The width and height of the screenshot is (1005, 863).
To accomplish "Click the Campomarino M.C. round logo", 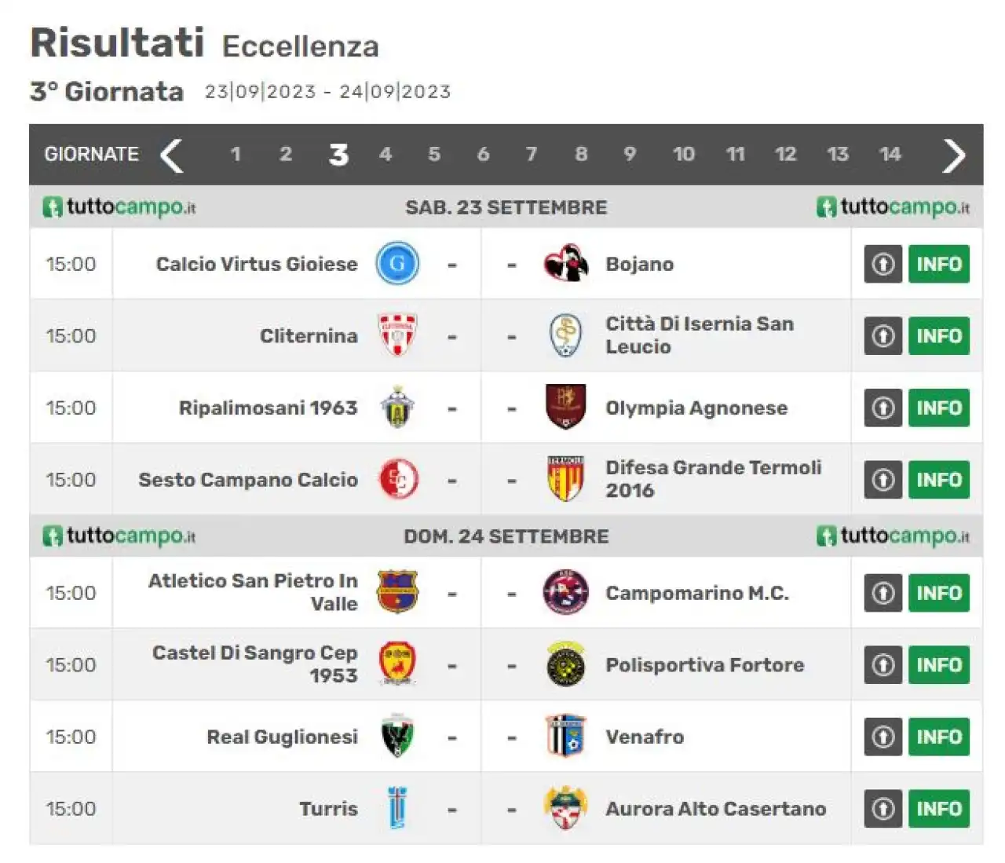I will pos(565,592).
